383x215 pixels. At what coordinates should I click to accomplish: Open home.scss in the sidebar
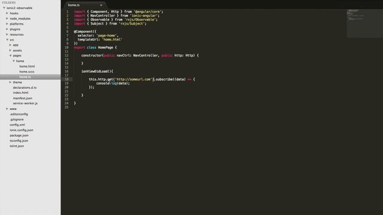[x=26, y=72]
